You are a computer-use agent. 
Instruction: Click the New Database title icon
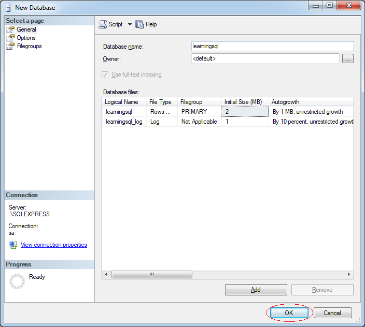coord(8,8)
